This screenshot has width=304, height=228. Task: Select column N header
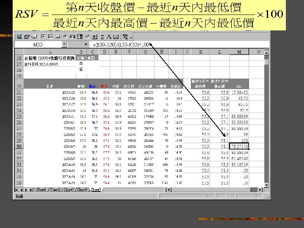257,52
